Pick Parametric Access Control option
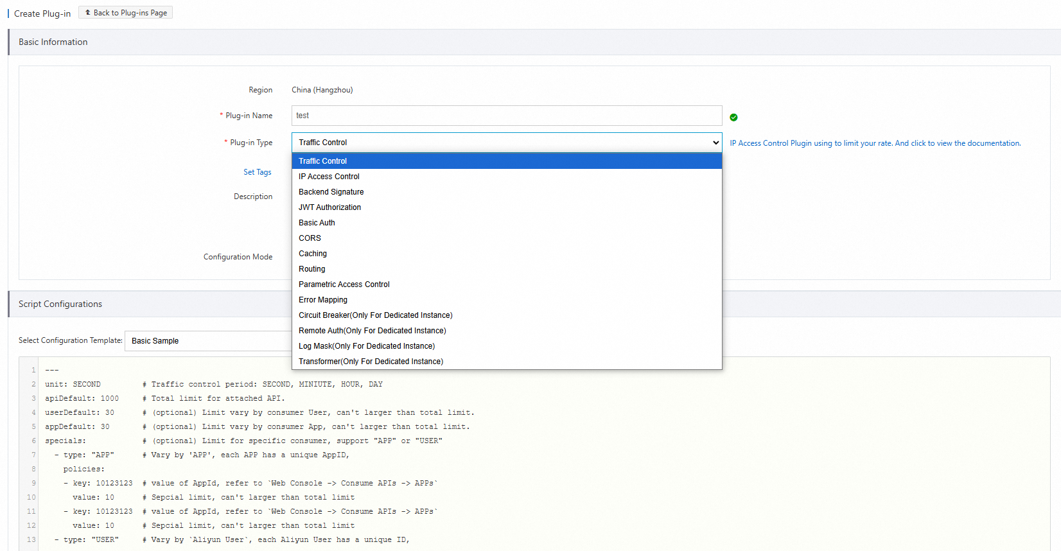 344,284
